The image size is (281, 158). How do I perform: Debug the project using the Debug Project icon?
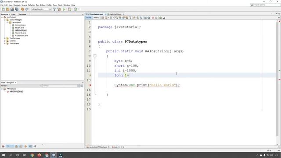[69, 9]
